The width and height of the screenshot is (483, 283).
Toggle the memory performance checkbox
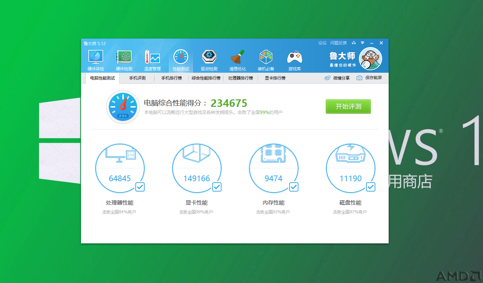tap(294, 187)
